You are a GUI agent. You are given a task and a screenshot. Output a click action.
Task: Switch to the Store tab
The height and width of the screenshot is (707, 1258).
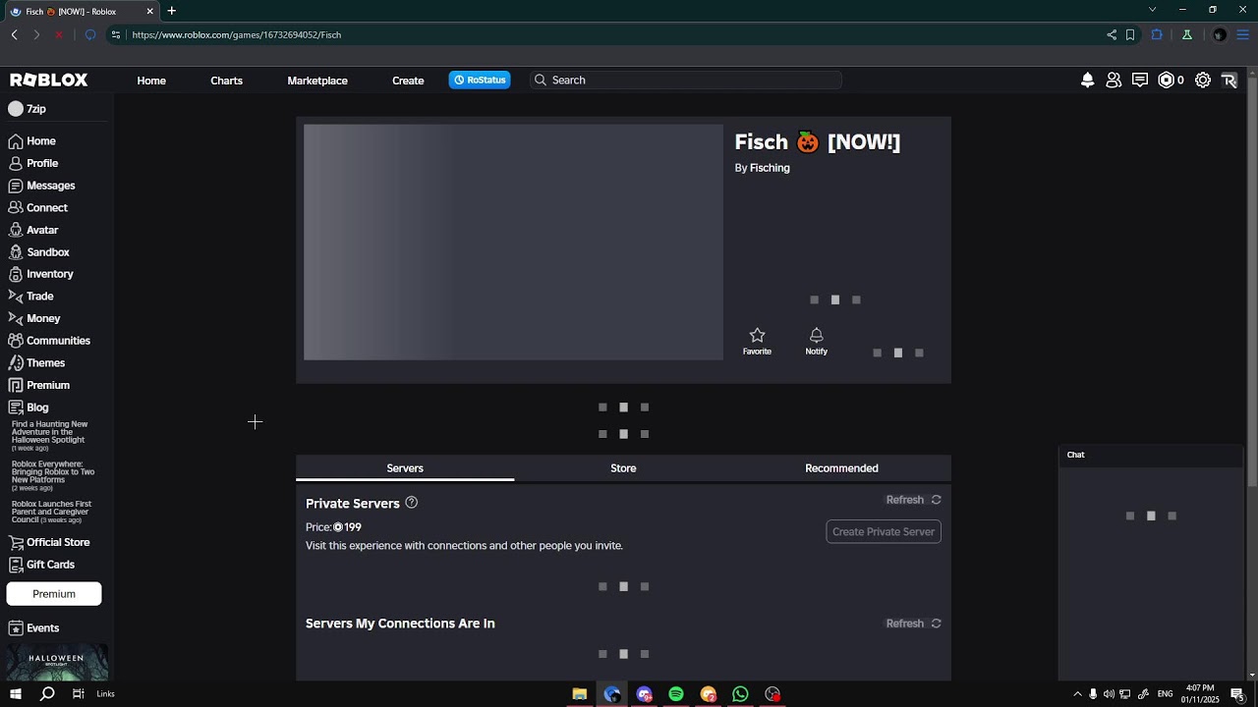[623, 468]
